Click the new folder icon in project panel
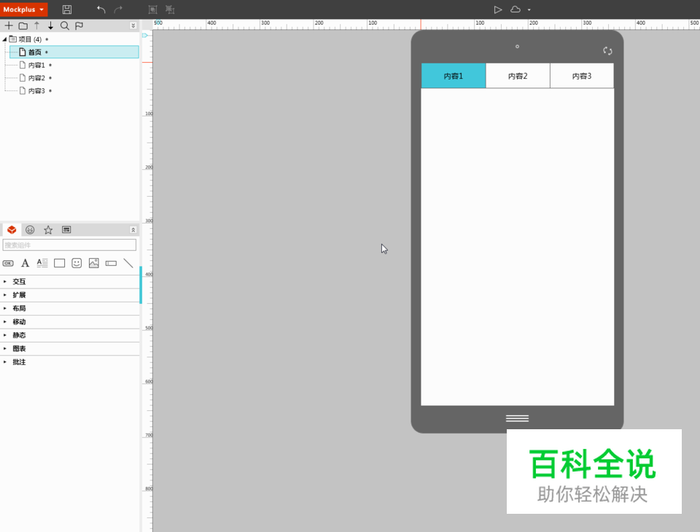Viewport: 700px width, 532px height. (x=23, y=26)
